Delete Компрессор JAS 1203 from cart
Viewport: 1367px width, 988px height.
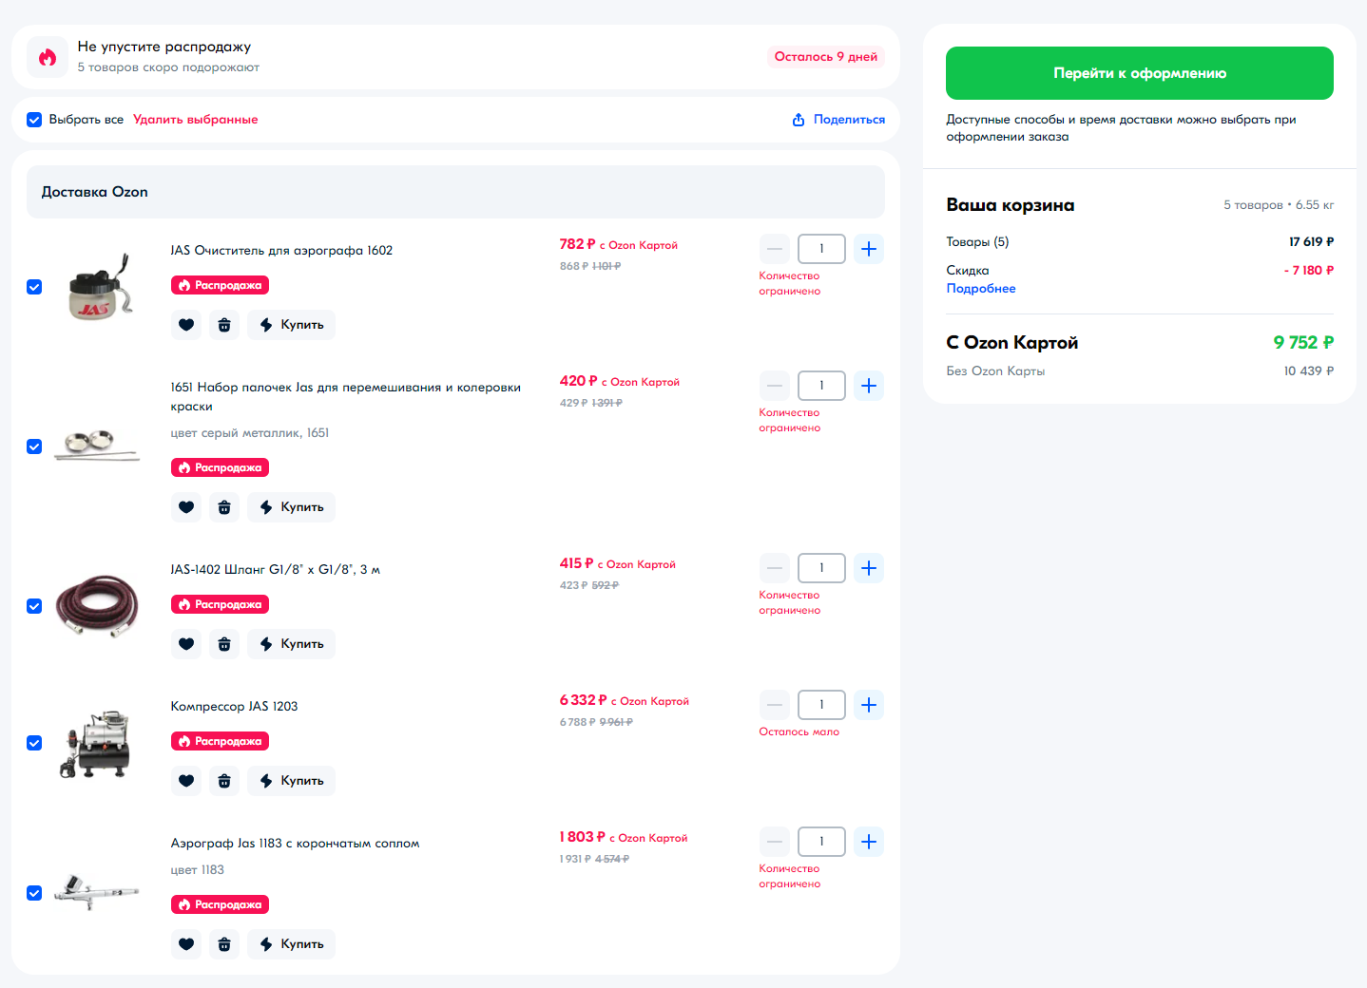pos(224,781)
